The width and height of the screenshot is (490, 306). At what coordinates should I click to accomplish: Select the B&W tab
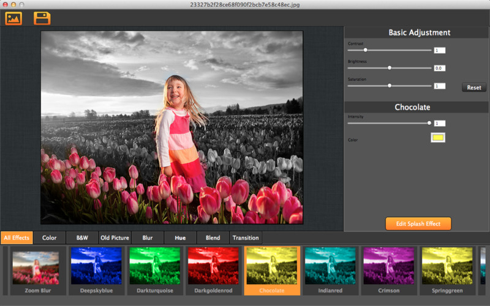coord(82,237)
